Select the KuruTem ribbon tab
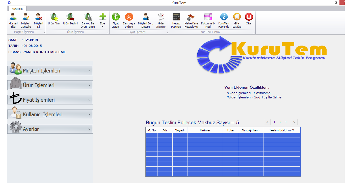The height and width of the screenshot is (183, 345). point(17,9)
